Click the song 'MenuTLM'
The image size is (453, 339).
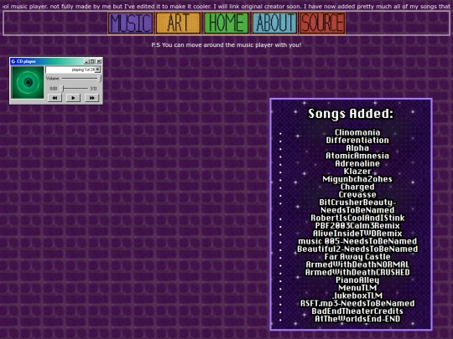pos(357,288)
